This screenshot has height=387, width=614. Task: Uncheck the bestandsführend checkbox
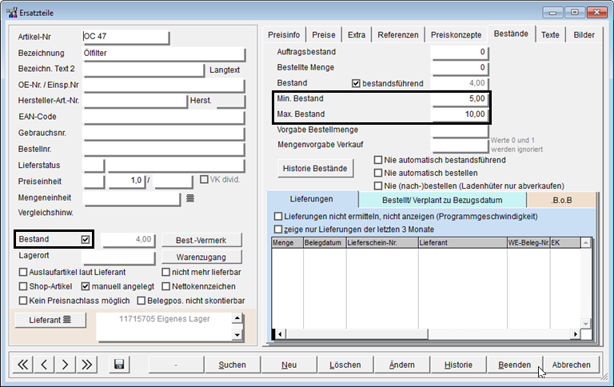click(x=356, y=83)
